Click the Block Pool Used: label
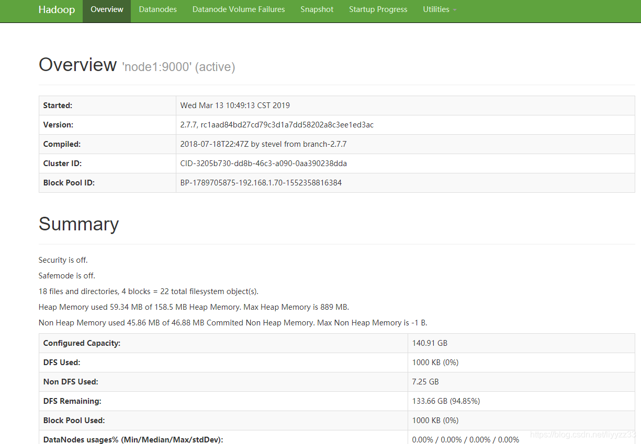The image size is (641, 444). click(74, 420)
